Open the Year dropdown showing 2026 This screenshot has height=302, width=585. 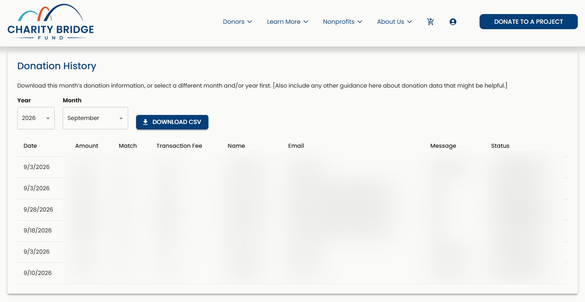(36, 118)
